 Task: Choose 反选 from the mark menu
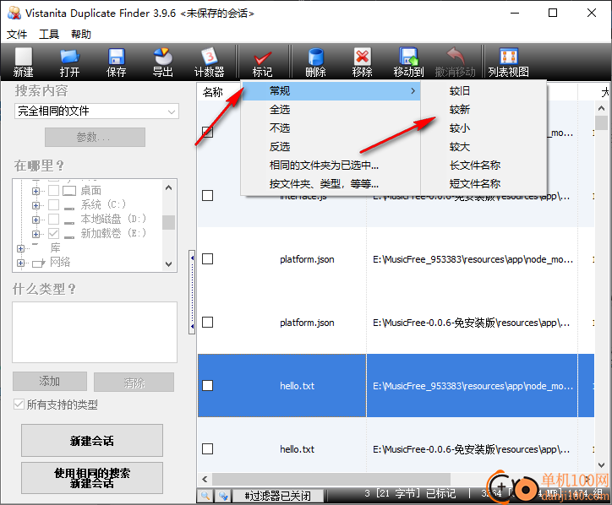pyautogui.click(x=331, y=147)
